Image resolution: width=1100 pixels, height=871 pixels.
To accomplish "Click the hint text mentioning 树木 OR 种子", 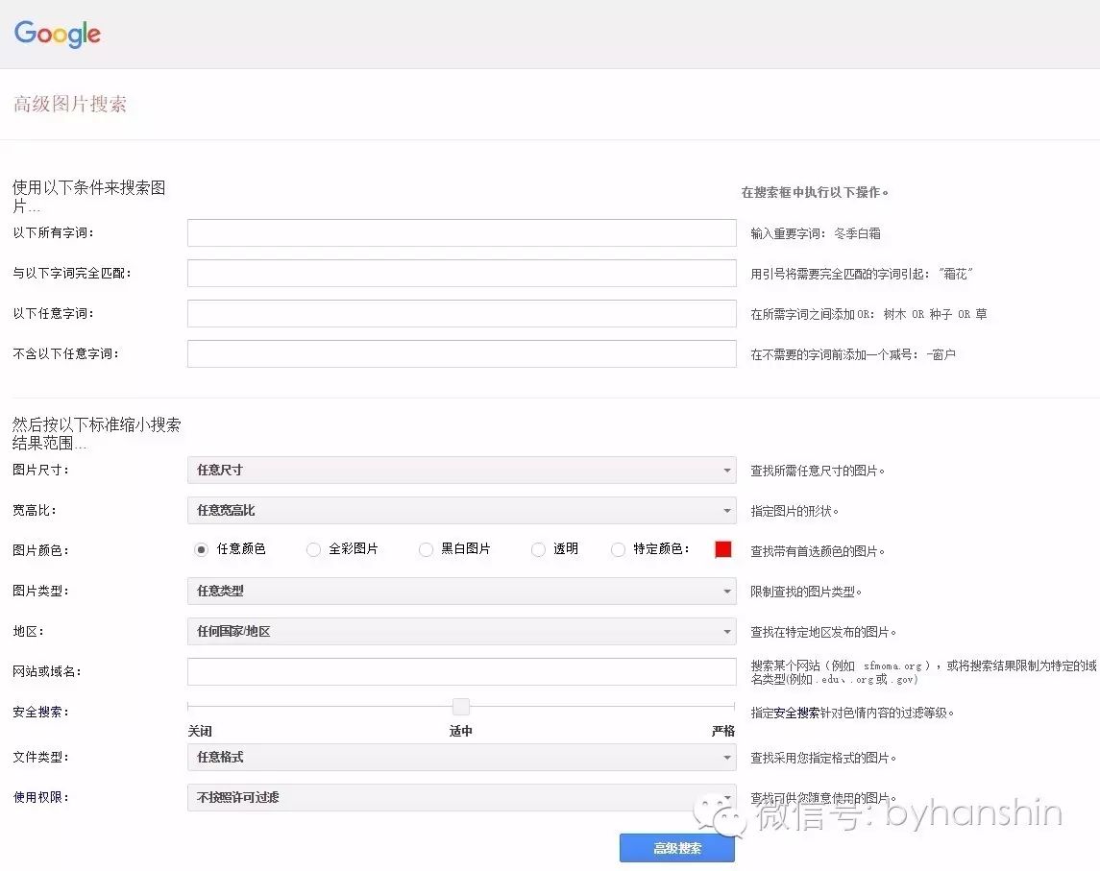I will [868, 314].
